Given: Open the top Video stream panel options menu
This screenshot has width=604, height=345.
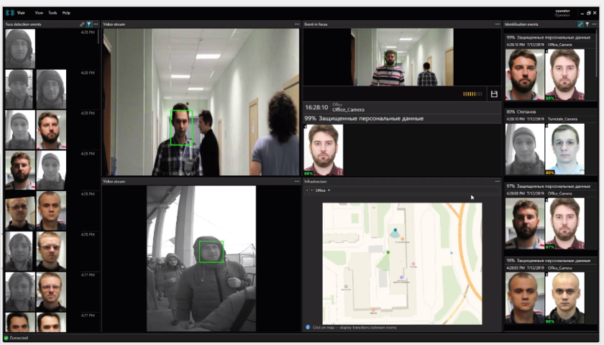Looking at the screenshot, I should click(296, 24).
